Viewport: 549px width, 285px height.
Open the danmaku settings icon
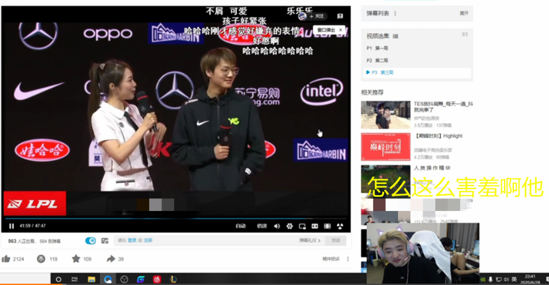(105, 241)
